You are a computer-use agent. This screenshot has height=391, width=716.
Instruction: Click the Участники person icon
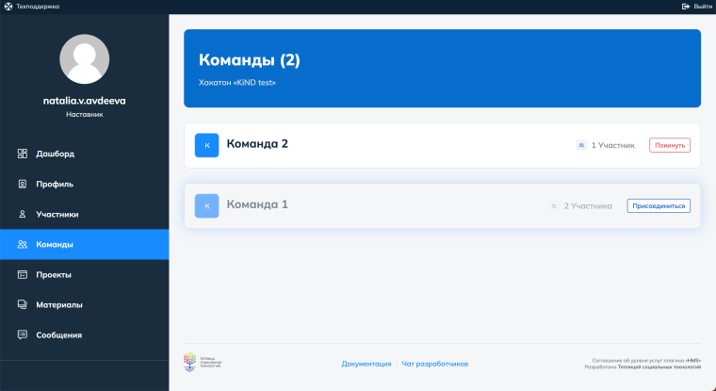[23, 214]
